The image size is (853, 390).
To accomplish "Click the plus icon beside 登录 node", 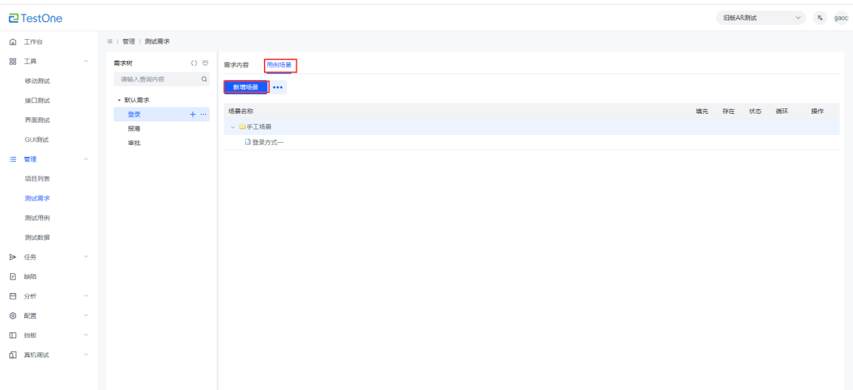I will point(193,115).
